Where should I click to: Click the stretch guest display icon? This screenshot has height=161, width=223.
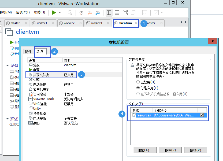156,13
